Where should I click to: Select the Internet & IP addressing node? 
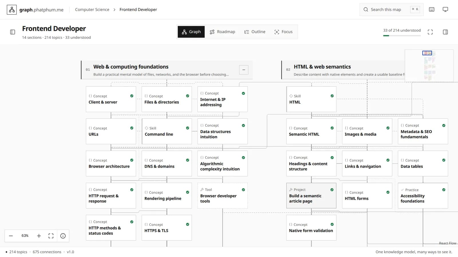[x=222, y=99]
